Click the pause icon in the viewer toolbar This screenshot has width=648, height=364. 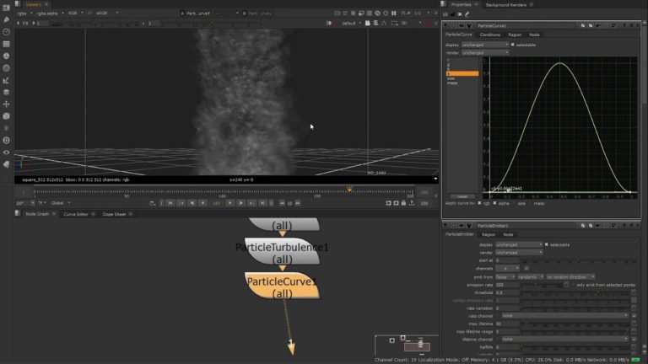393,13
